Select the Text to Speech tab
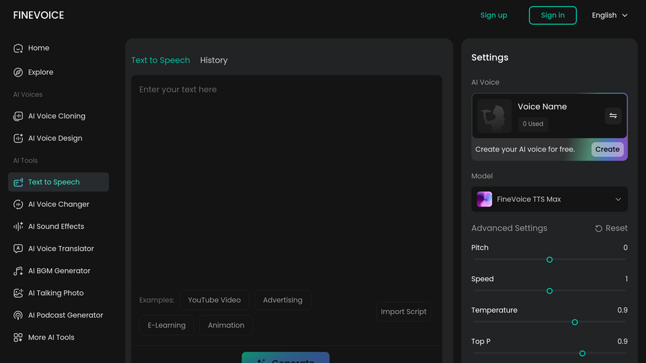 161,60
